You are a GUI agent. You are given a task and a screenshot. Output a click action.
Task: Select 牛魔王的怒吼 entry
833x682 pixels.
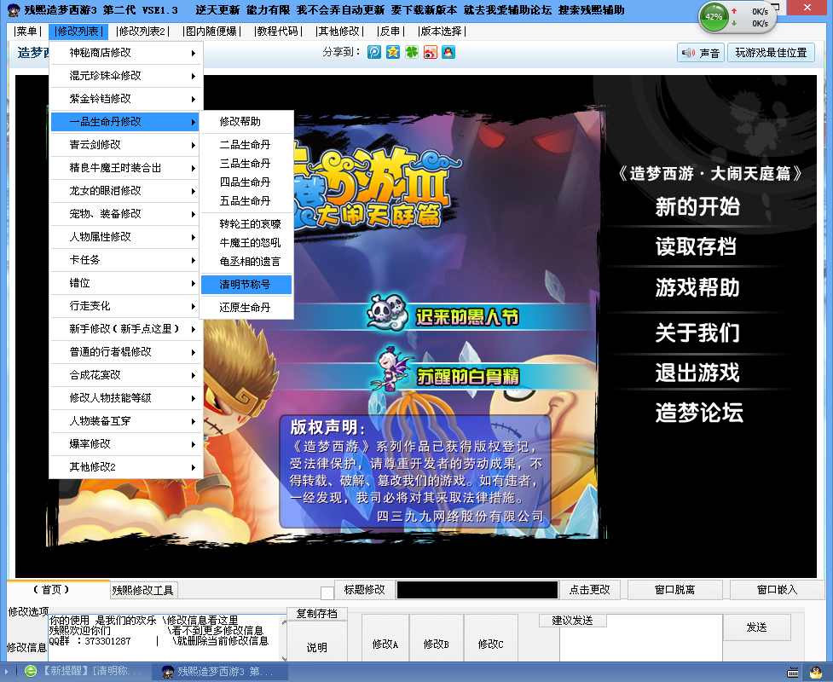point(246,243)
